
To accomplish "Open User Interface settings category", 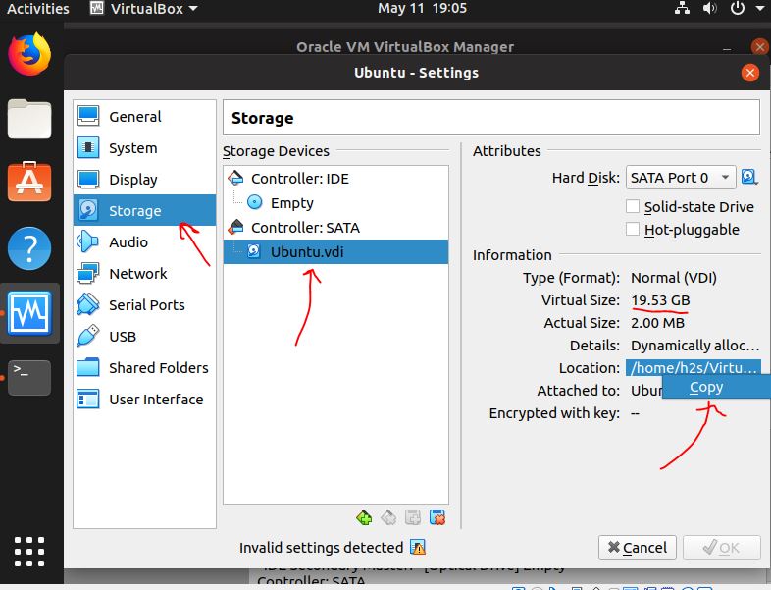I will coord(144,400).
